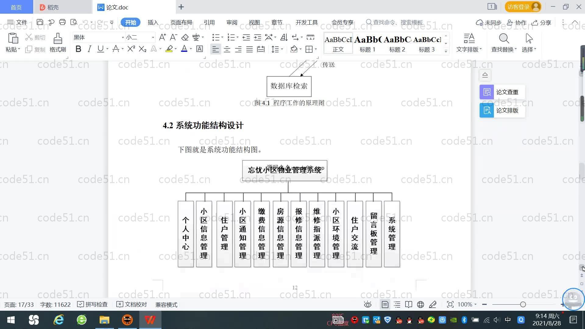Screen dimensions: 585x329
Task: Click the Paste clipboard icon
Action: click(x=13, y=39)
